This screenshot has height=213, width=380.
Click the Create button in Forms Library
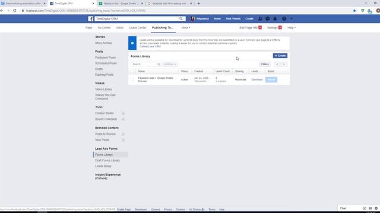tap(280, 56)
